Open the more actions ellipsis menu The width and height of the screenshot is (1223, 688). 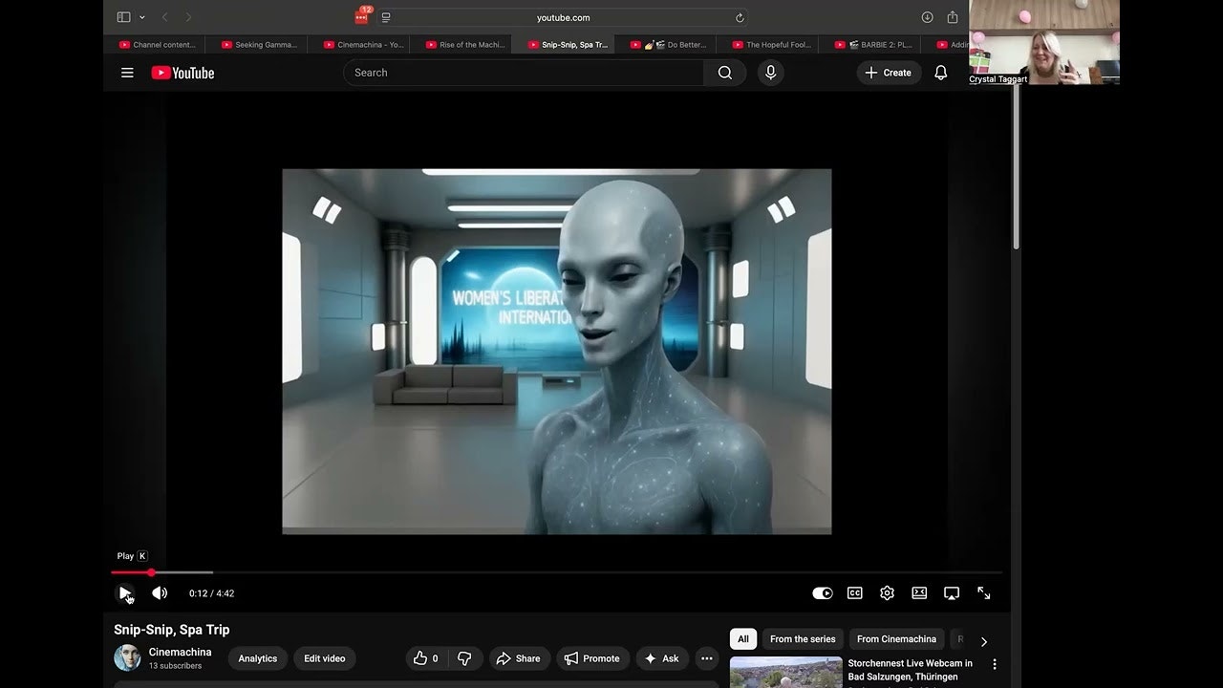[x=706, y=658]
